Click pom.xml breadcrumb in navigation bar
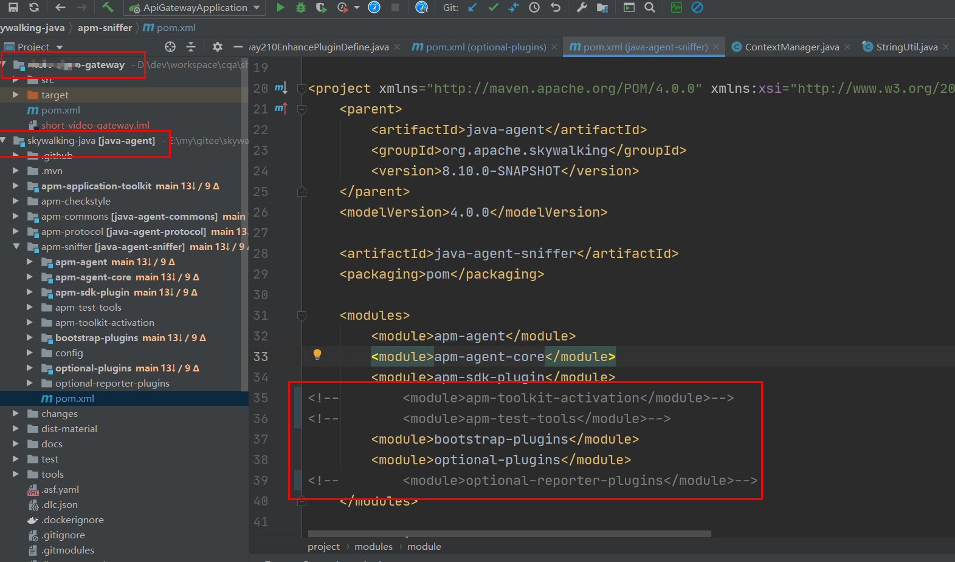The width and height of the screenshot is (955, 562). click(170, 27)
